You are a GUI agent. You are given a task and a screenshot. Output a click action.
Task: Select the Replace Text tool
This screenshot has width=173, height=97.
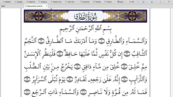(x=56, y=2)
